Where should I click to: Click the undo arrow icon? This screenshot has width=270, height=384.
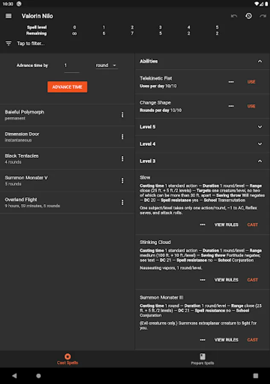234,16
